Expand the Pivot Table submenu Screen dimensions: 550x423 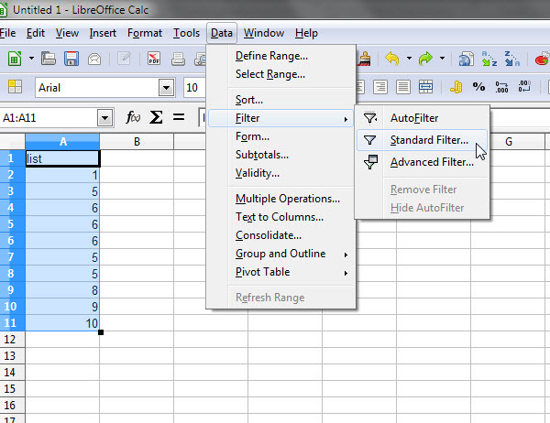tap(280, 272)
